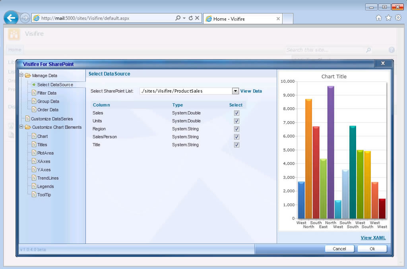
Task: Click System.Double type in Sales row
Action: point(186,113)
